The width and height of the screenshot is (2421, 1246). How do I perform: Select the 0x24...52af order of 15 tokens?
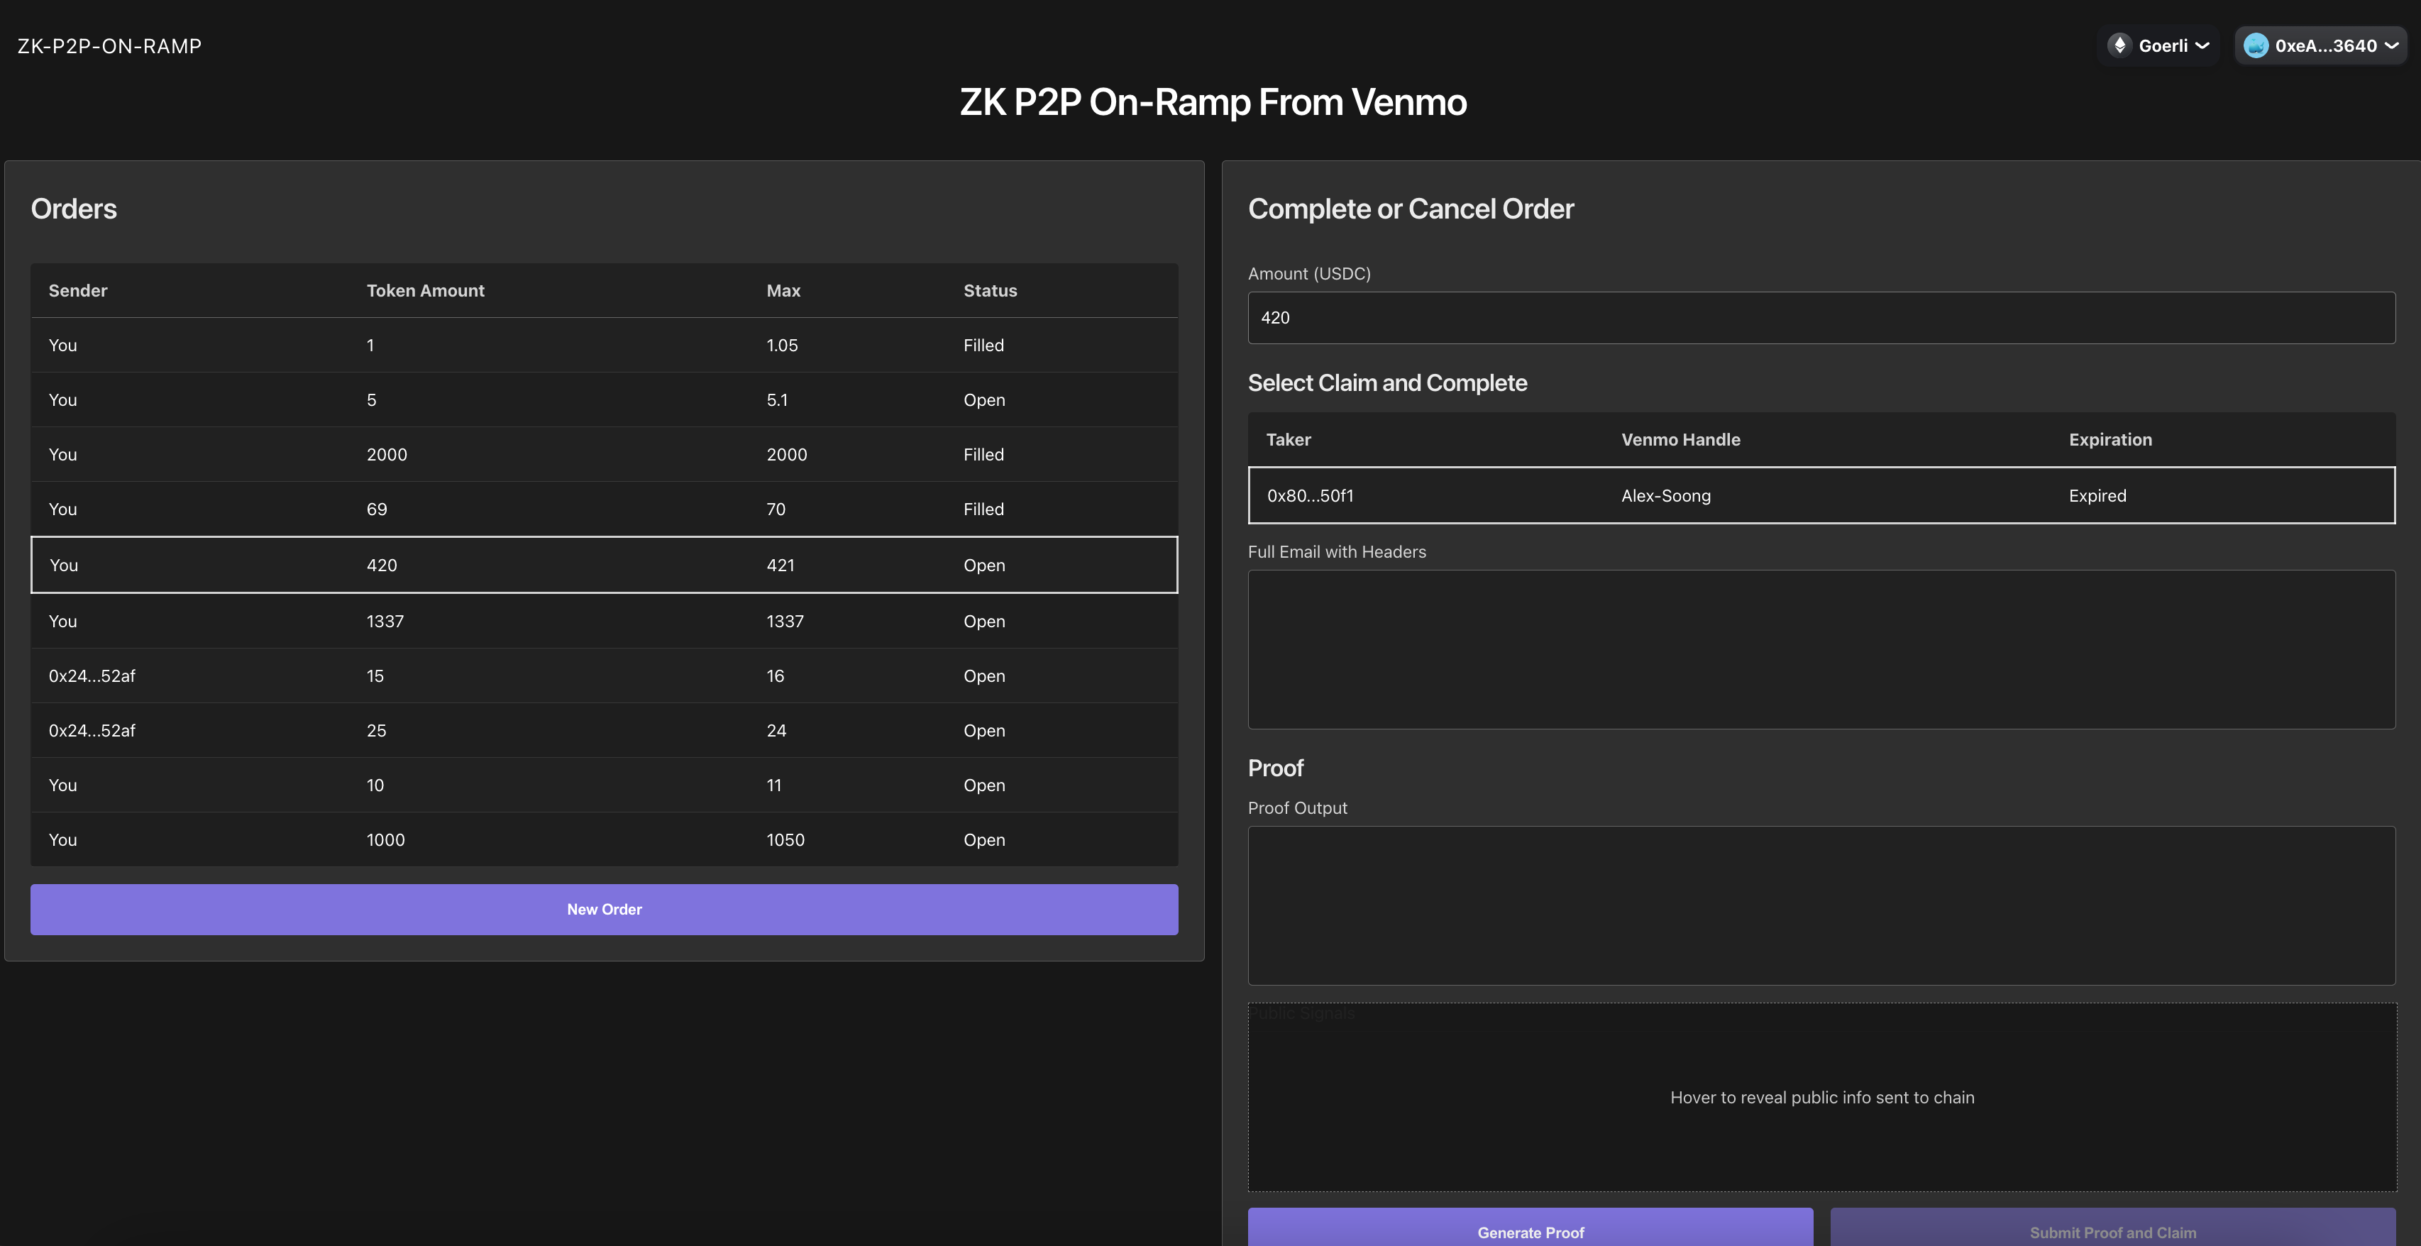coord(603,676)
